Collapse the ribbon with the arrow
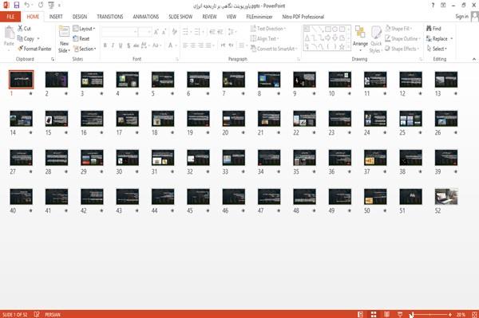The width and height of the screenshot is (479, 318). coord(474,59)
